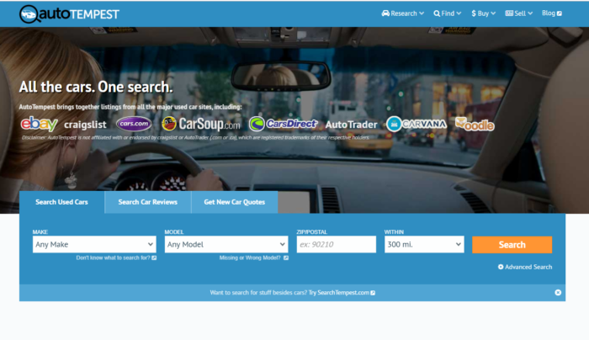
Task: Click the CarsDirect logo
Action: [x=284, y=124]
